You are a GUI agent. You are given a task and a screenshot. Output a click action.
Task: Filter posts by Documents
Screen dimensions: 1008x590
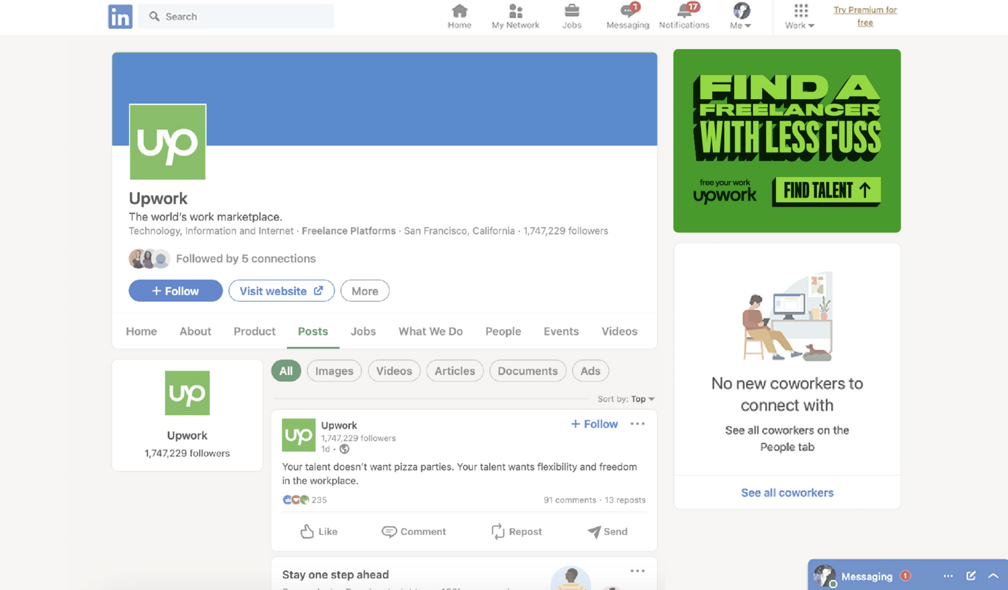click(x=528, y=371)
